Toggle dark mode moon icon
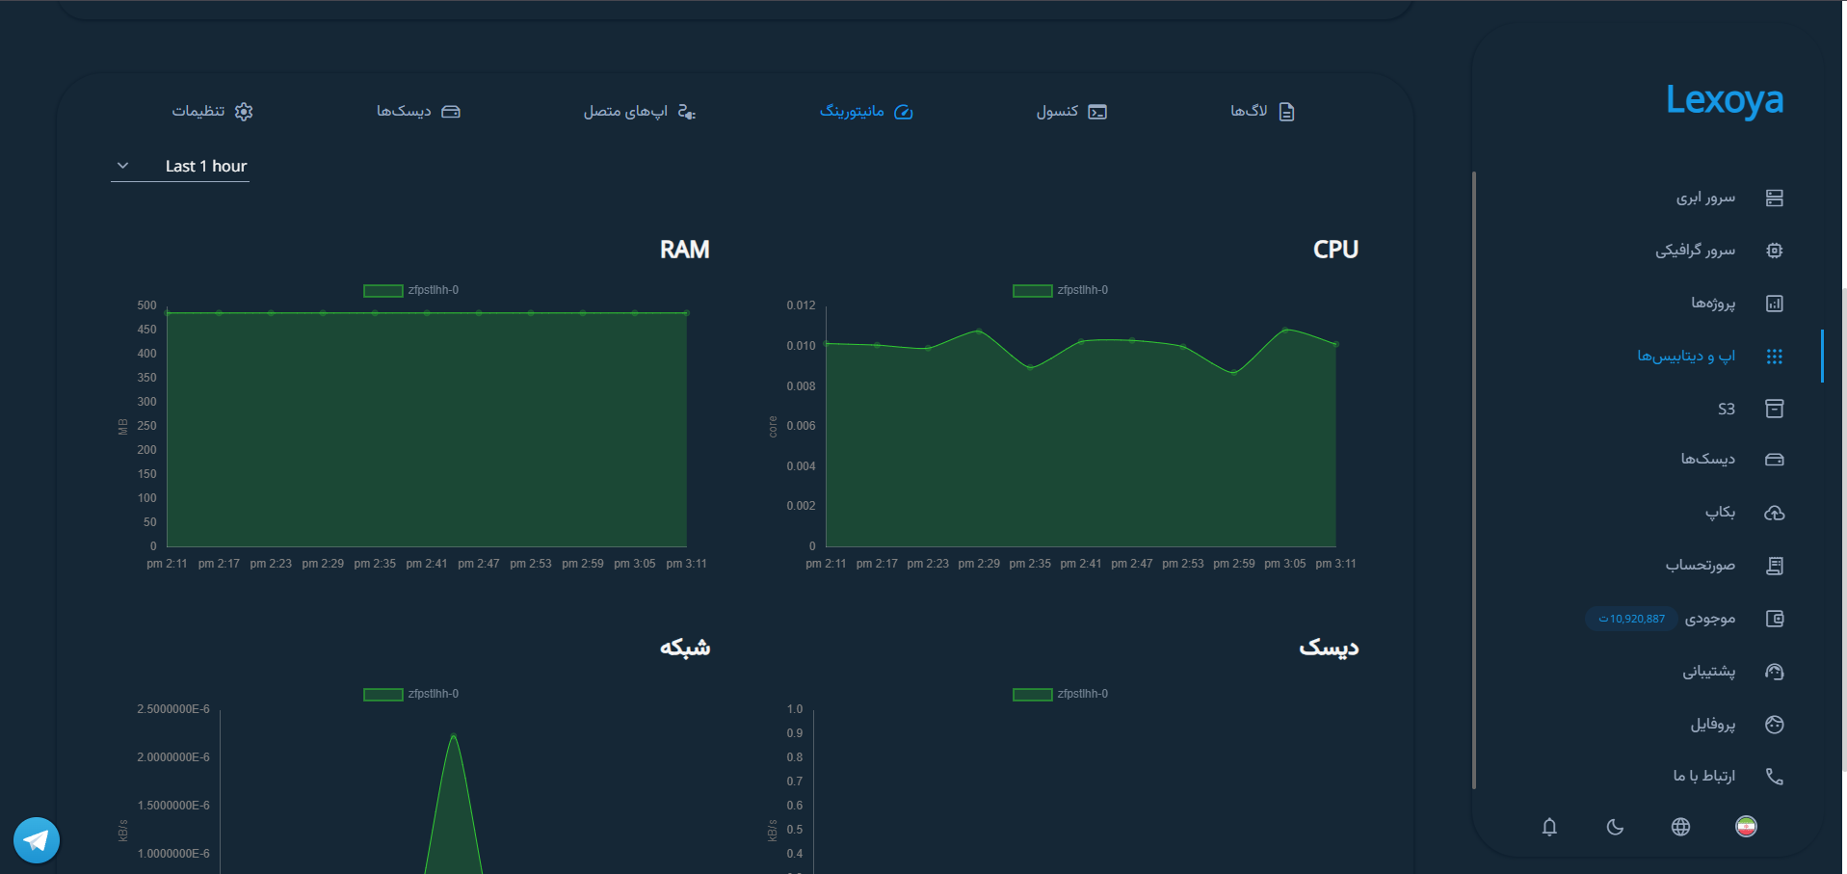This screenshot has height=874, width=1847. 1615,827
